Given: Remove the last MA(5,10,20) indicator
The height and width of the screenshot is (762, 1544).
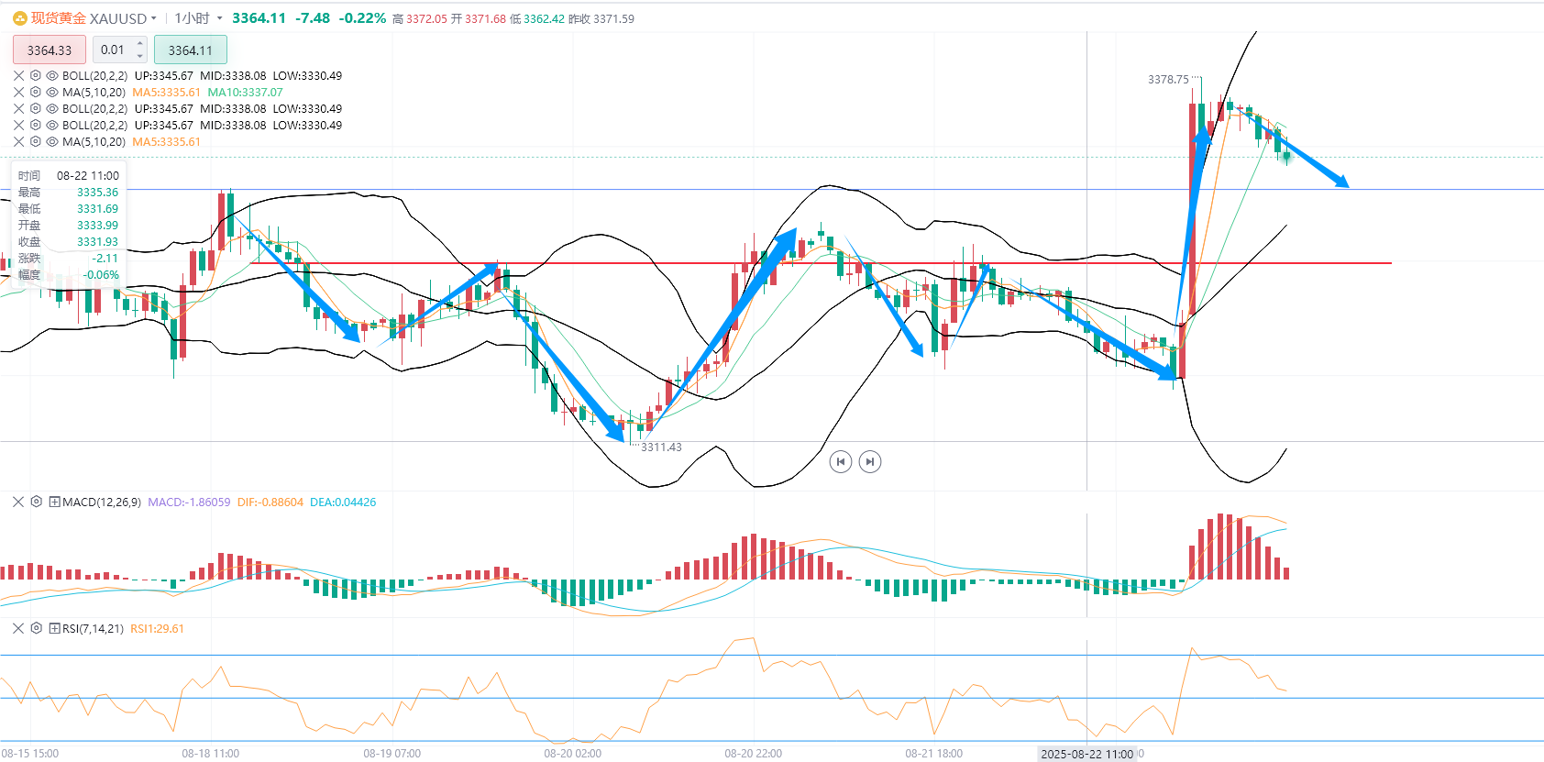Looking at the screenshot, I should (19, 141).
